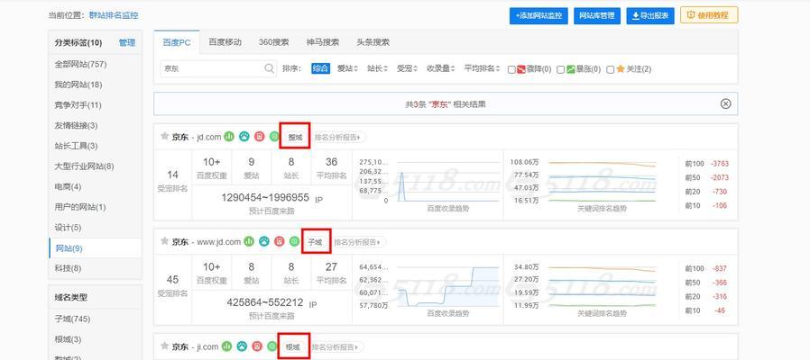Open 排名分析报告 for www.jd.com

tap(358, 242)
